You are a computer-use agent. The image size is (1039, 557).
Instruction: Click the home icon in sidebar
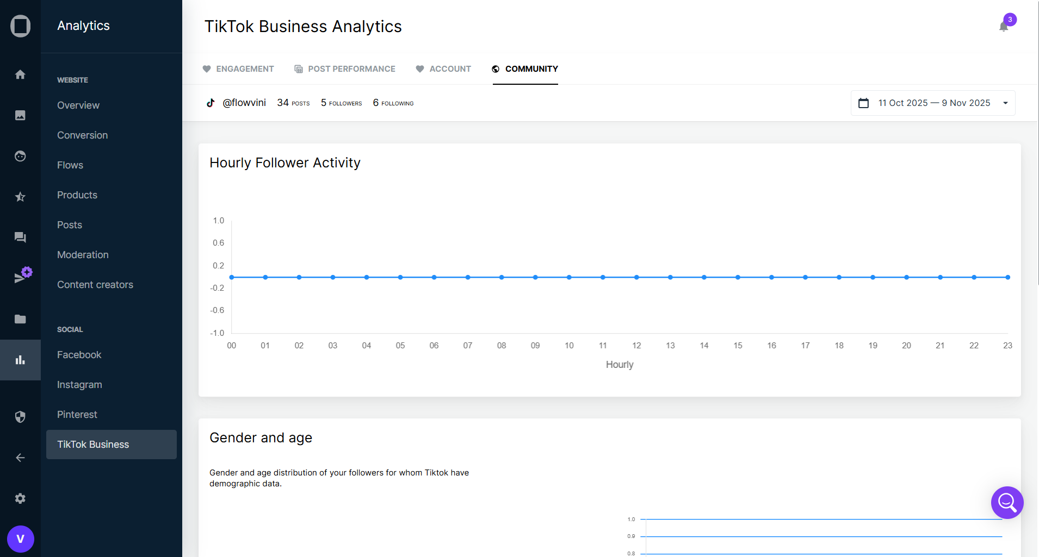click(20, 74)
